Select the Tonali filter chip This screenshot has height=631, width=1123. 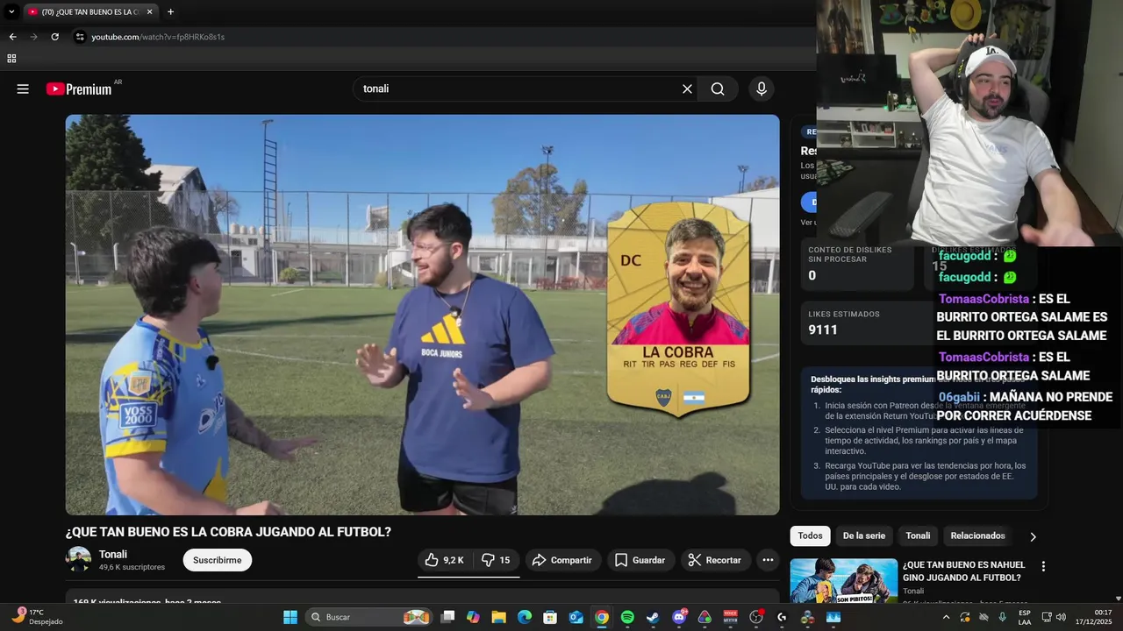pos(918,535)
